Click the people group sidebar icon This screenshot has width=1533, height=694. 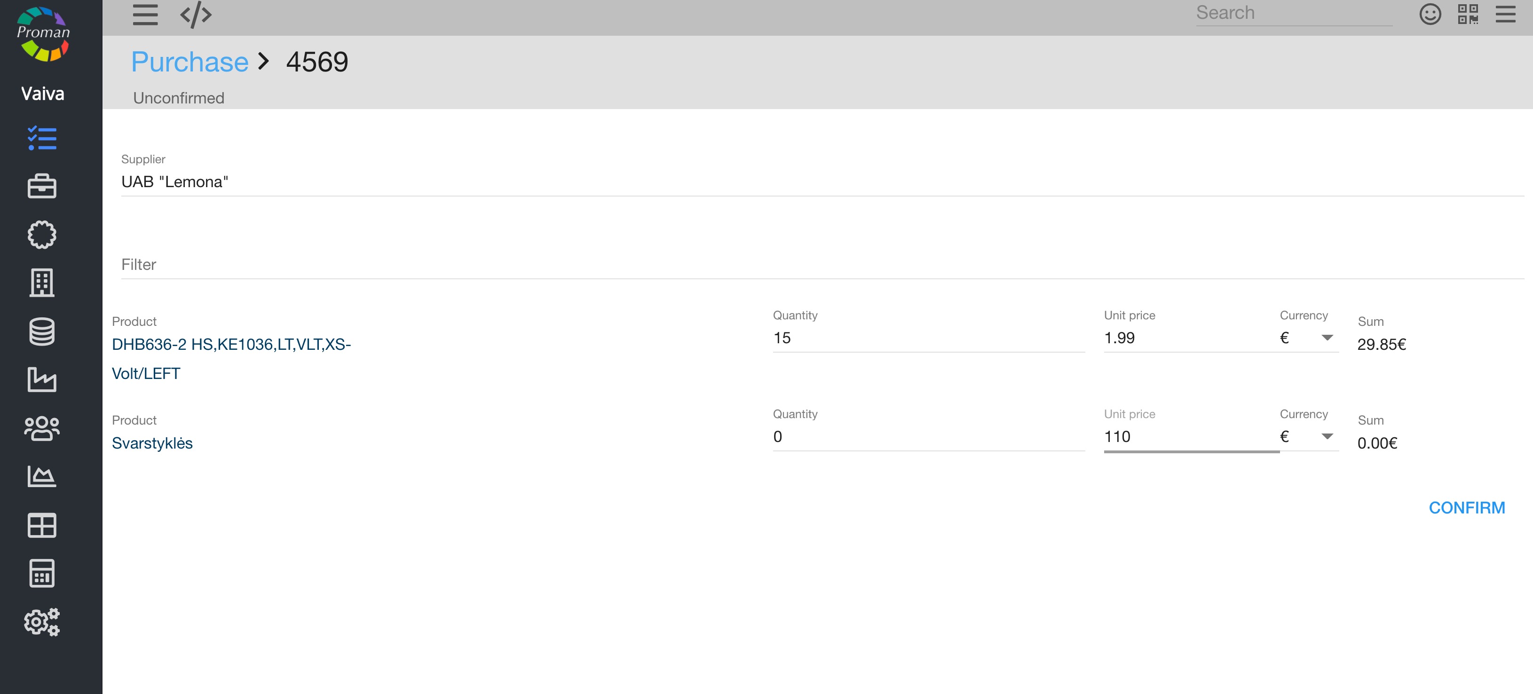point(42,428)
